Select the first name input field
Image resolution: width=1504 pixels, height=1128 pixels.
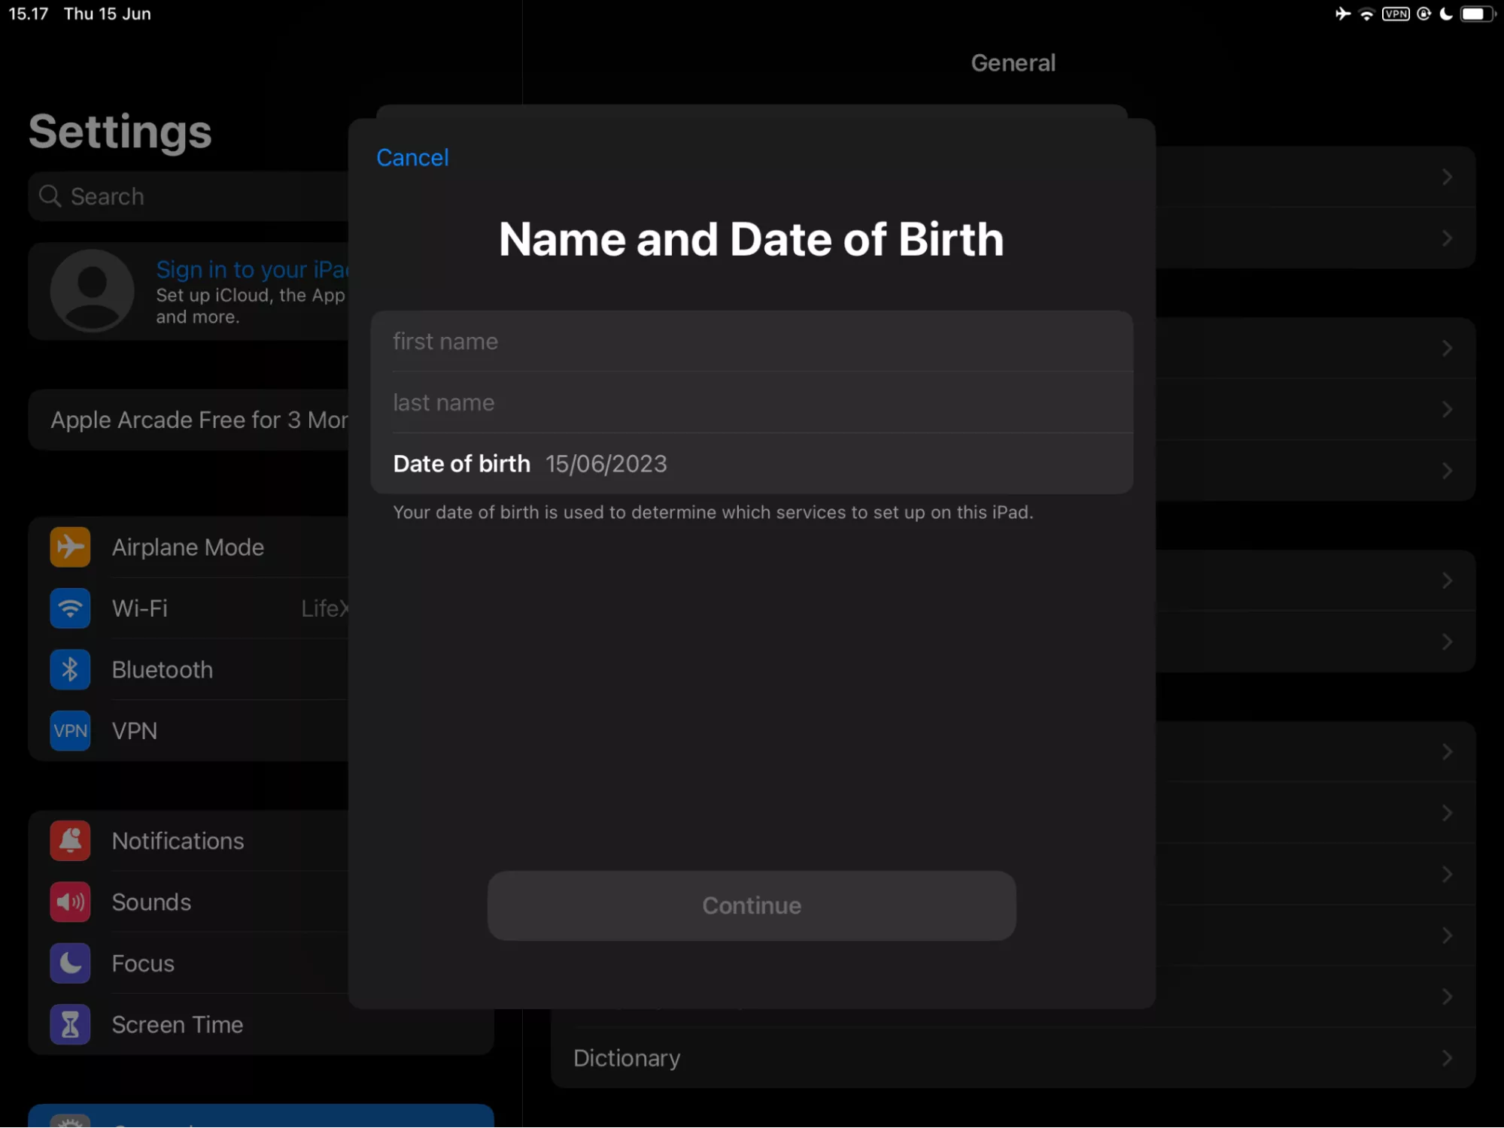pos(752,341)
